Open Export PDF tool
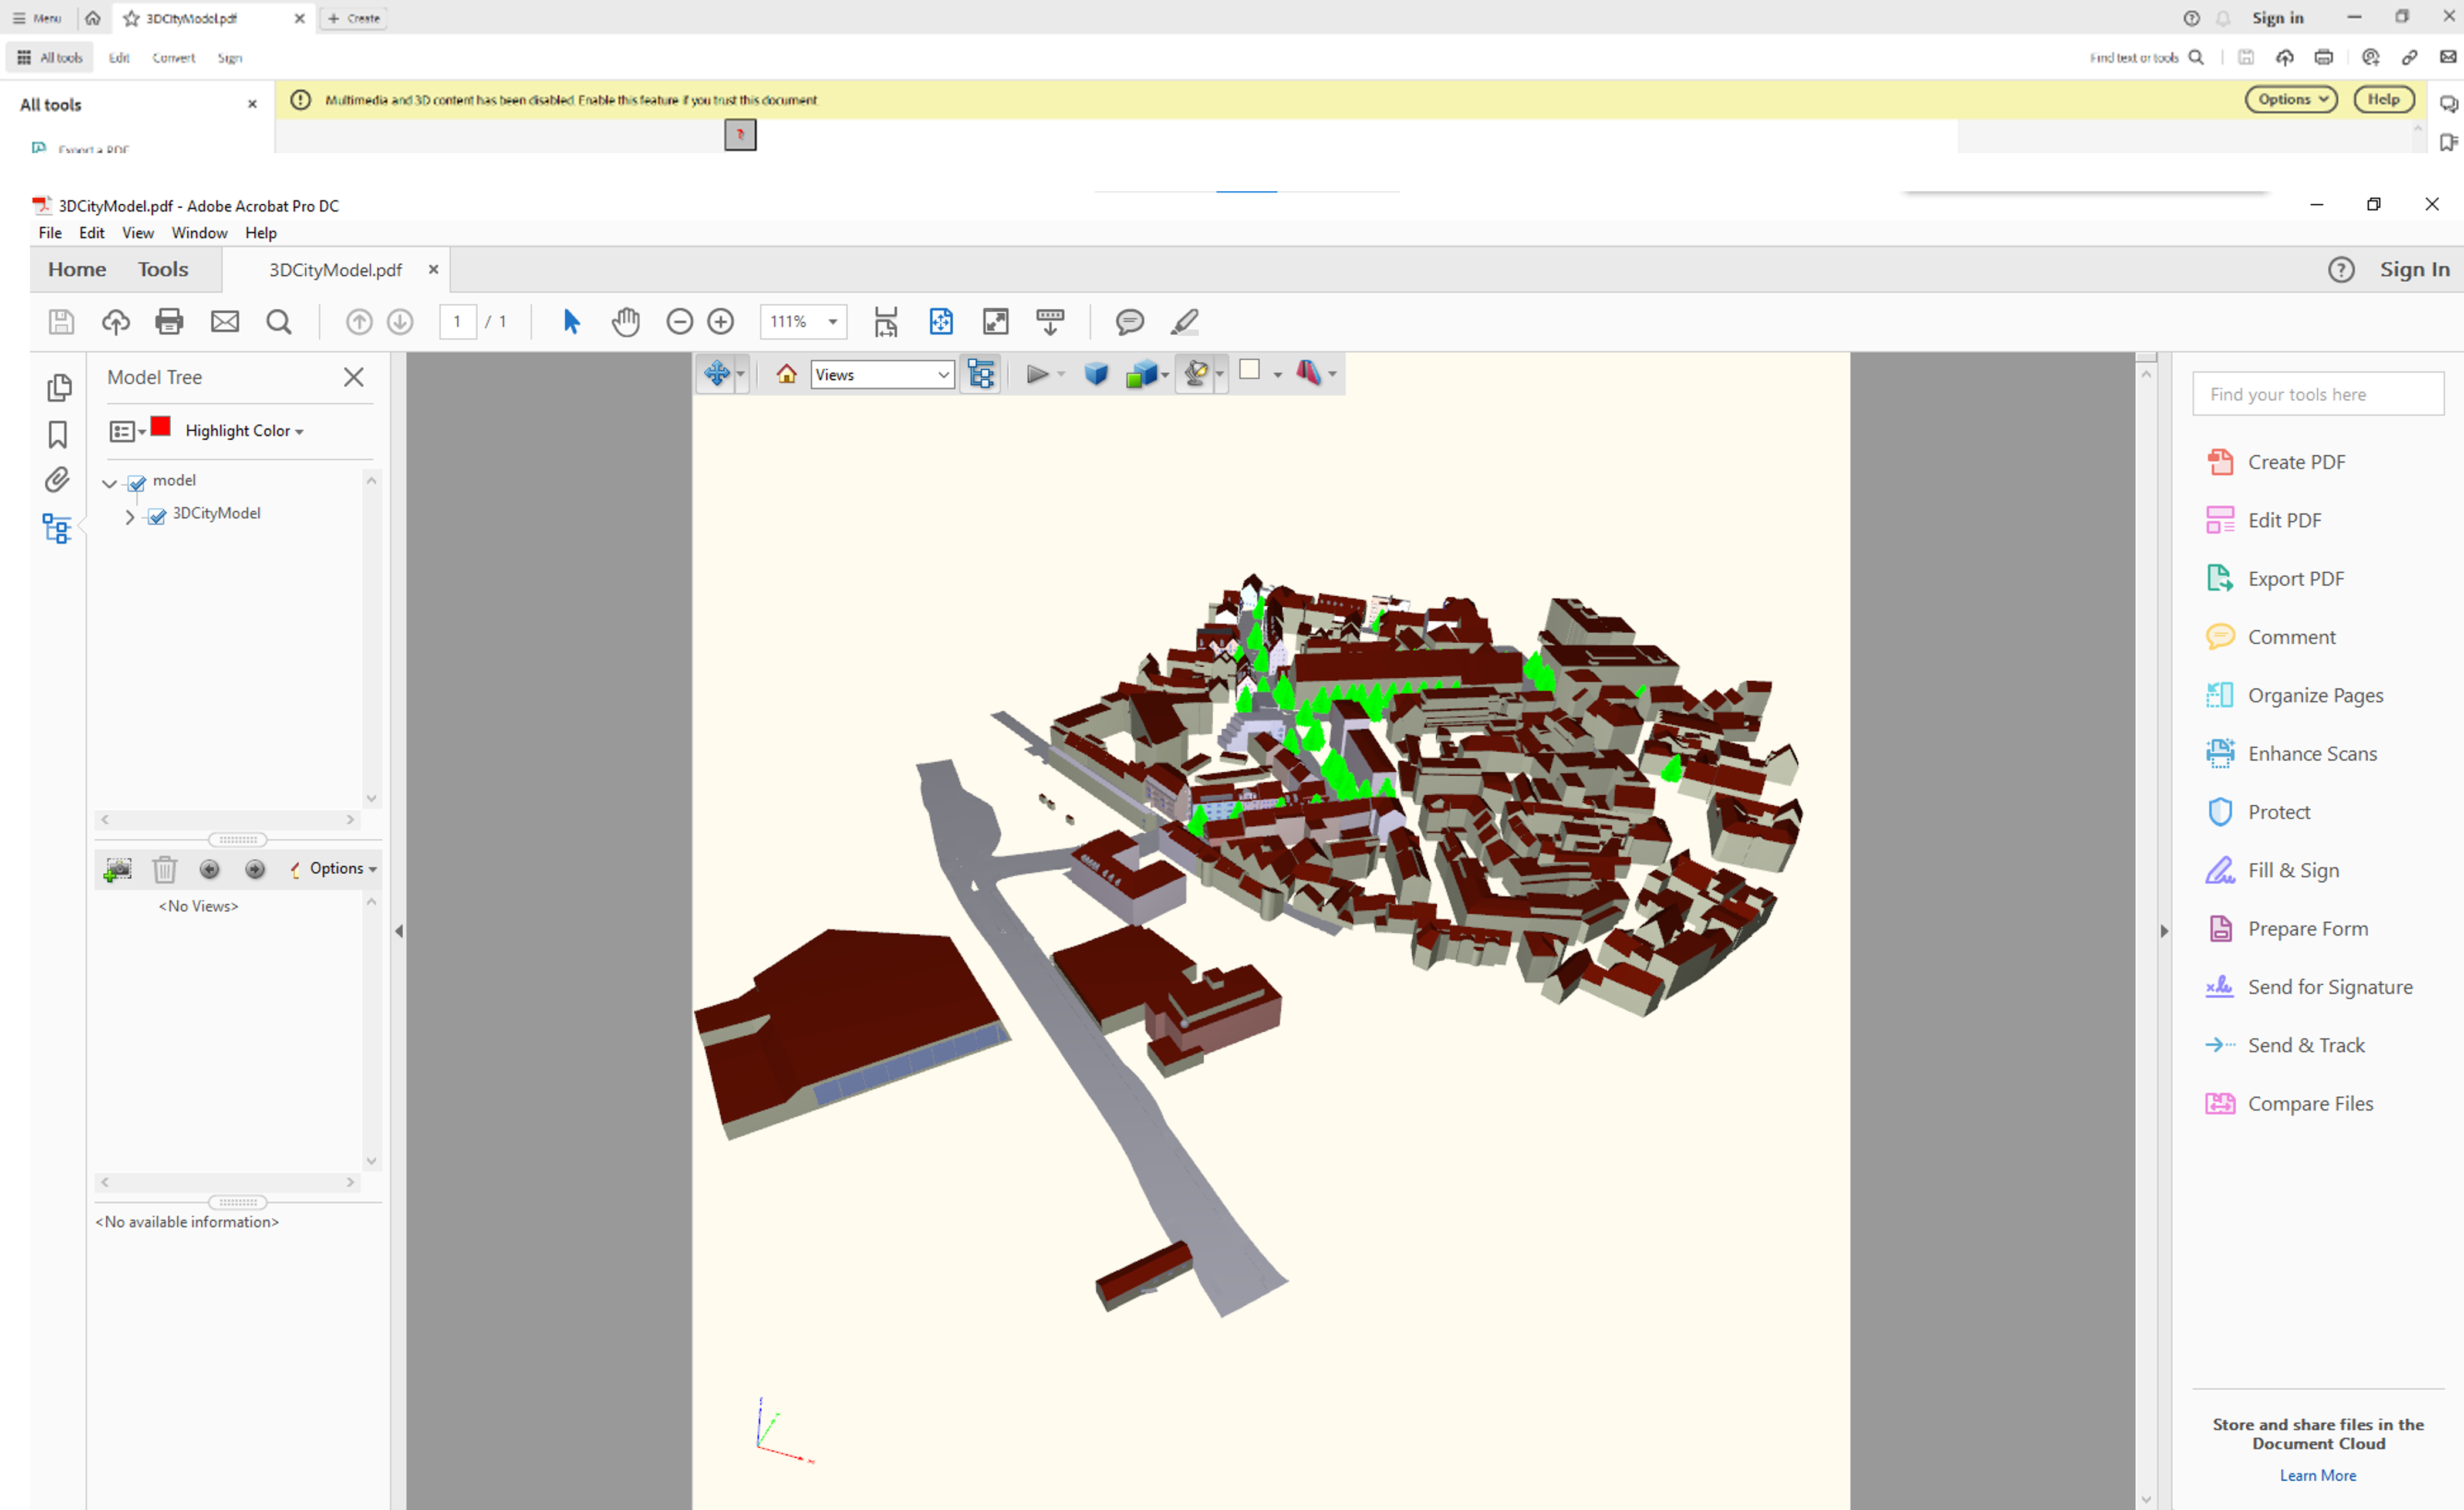 coord(2275,579)
